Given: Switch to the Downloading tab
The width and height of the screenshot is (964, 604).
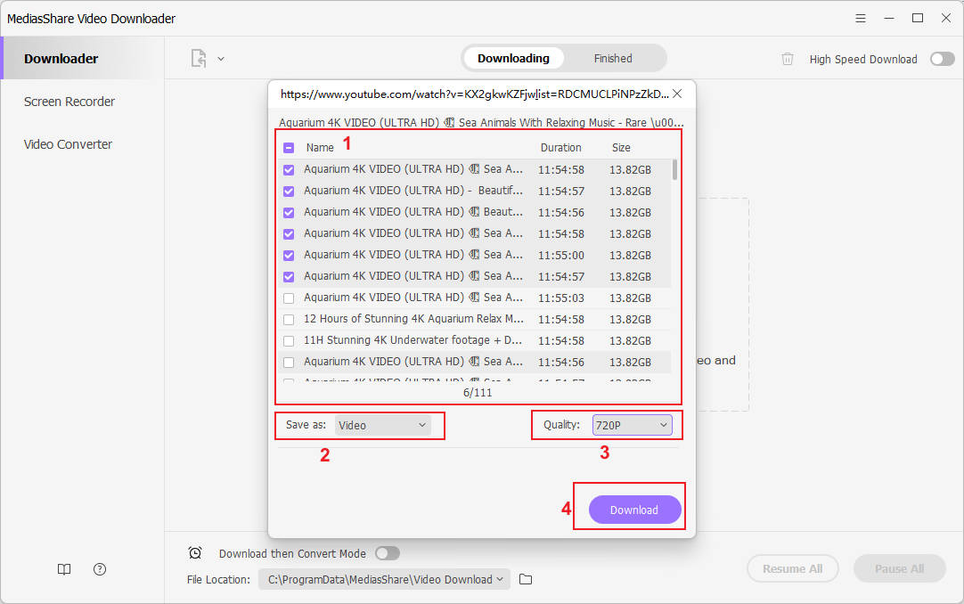Looking at the screenshot, I should click(513, 59).
